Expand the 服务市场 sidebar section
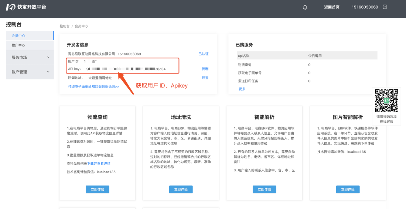 [30, 57]
